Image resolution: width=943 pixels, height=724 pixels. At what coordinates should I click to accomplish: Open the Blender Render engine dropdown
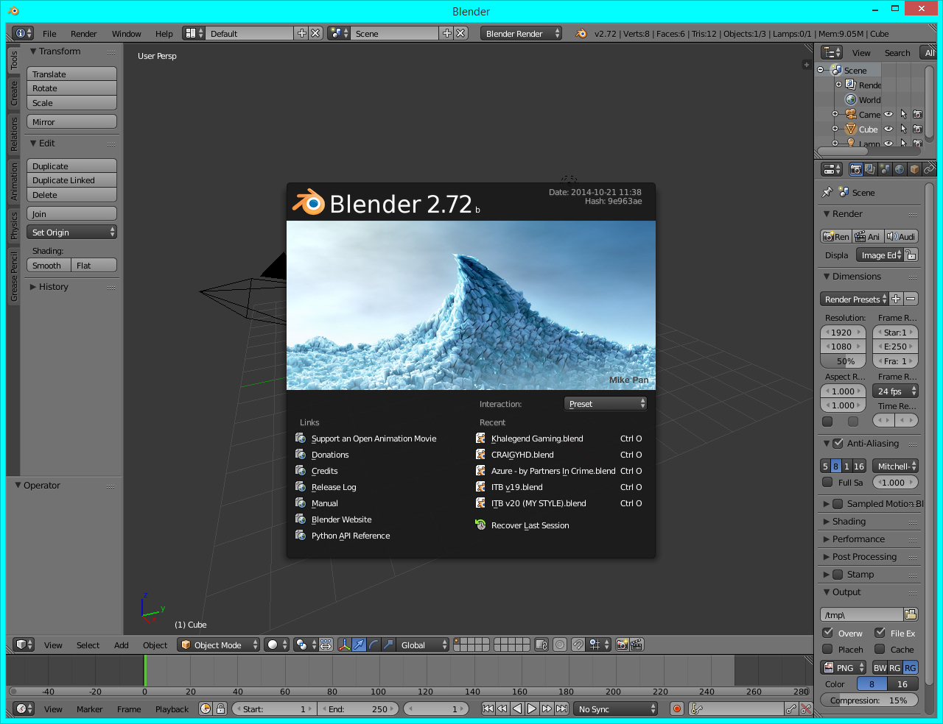pos(521,33)
